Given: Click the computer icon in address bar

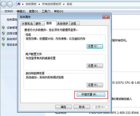Looking at the screenshot, I should (x=19, y=4).
